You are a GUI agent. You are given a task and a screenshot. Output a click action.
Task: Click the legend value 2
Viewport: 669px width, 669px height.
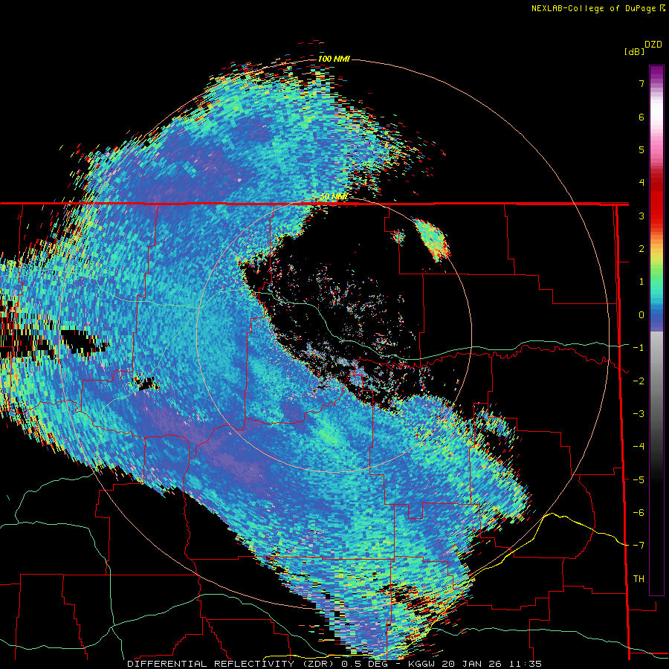(x=641, y=249)
